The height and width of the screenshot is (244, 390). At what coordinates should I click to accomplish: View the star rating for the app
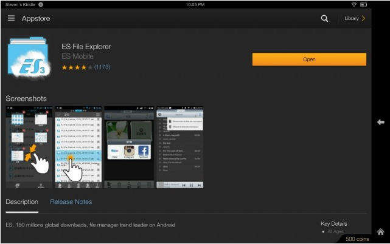pyautogui.click(x=77, y=67)
